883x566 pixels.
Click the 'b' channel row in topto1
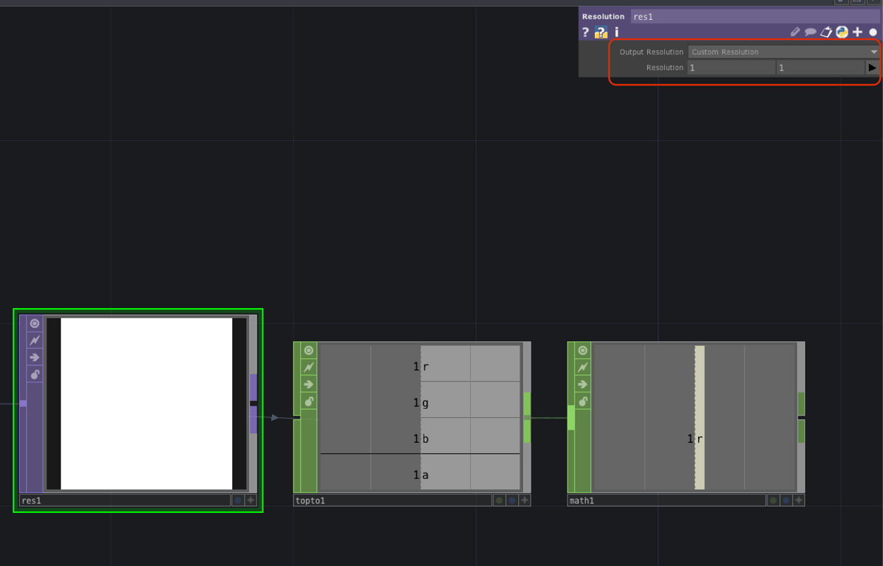pyautogui.click(x=420, y=439)
